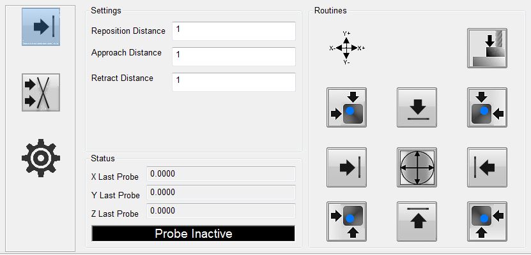The height and width of the screenshot is (255, 531).
Task: Start the tool height probe routine
Action: point(487,48)
